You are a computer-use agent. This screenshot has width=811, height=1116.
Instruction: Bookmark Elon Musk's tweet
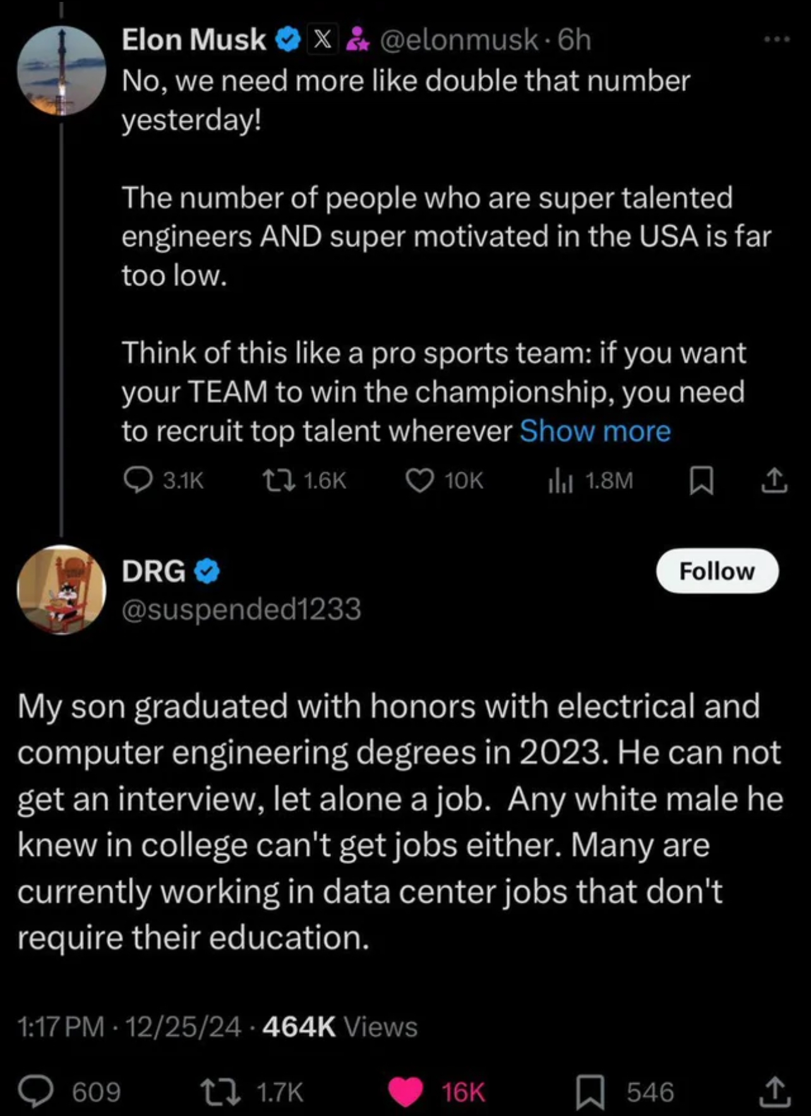701,481
